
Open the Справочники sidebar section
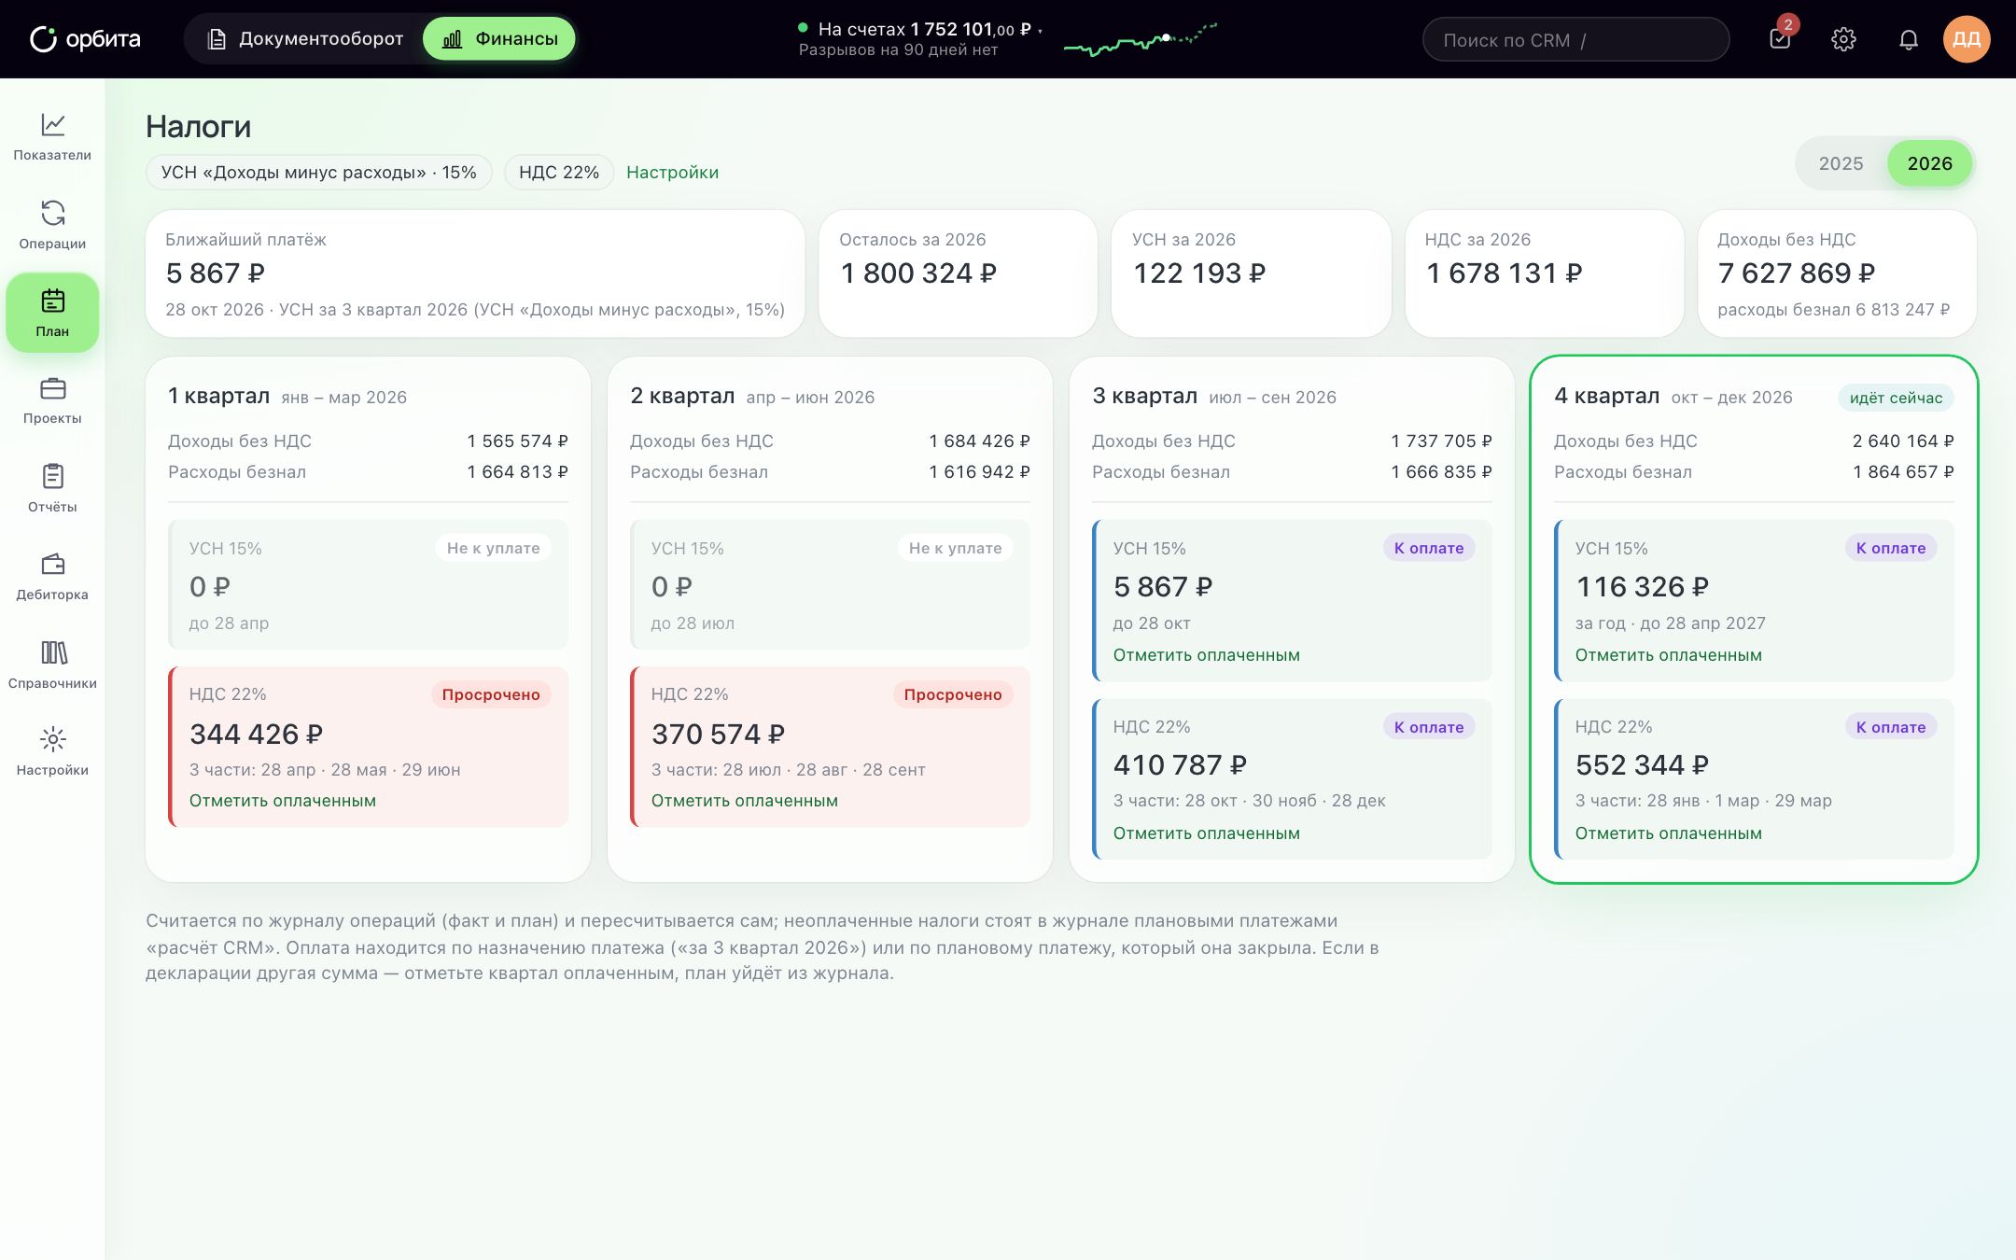(x=52, y=665)
